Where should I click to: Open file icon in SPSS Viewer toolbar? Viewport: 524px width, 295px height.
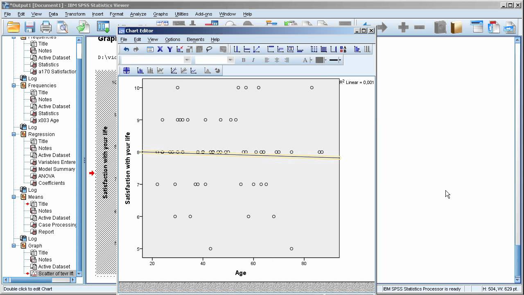(14, 27)
